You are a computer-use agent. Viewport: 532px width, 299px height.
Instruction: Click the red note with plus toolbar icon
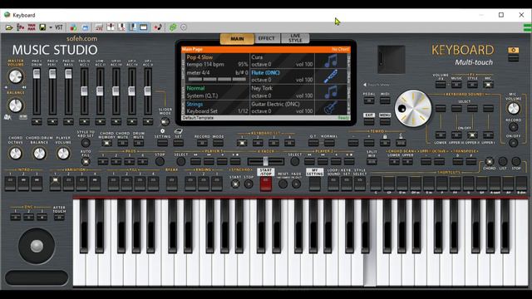[158, 27]
